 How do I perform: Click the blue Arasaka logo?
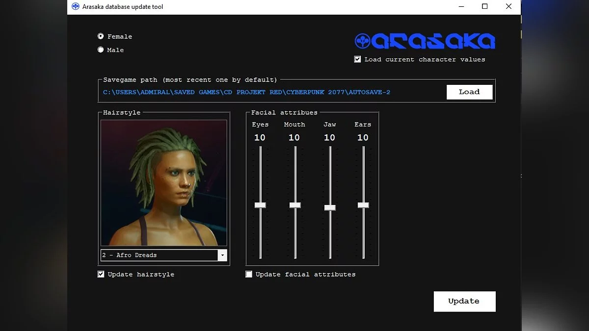pos(425,41)
